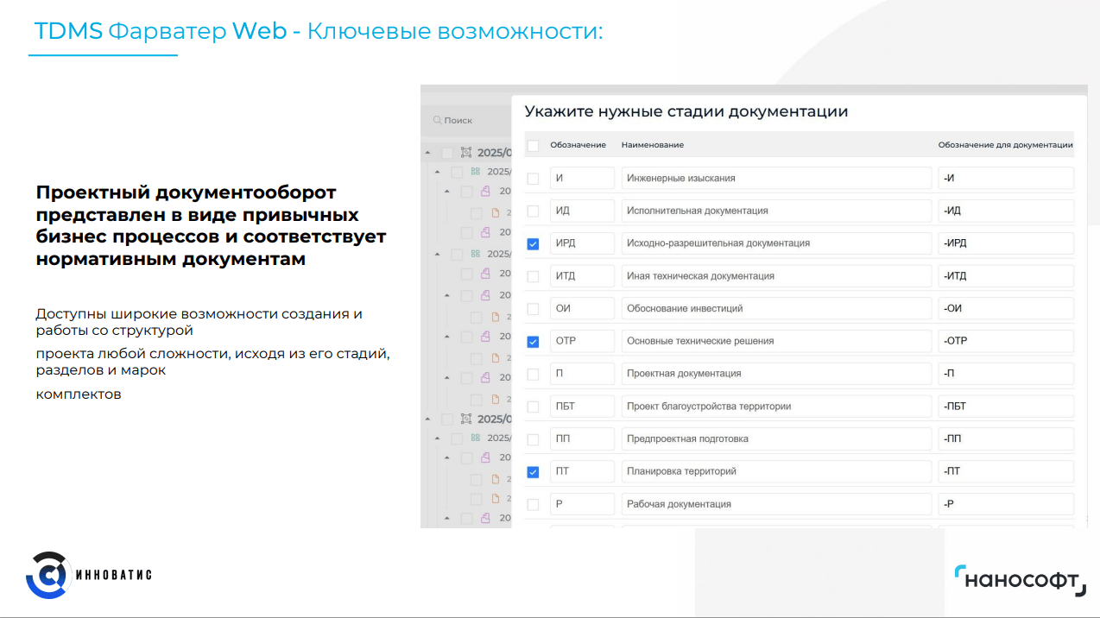This screenshot has height=618, width=1100.
Task: Edit the Основные технические решения name field
Action: point(776,341)
